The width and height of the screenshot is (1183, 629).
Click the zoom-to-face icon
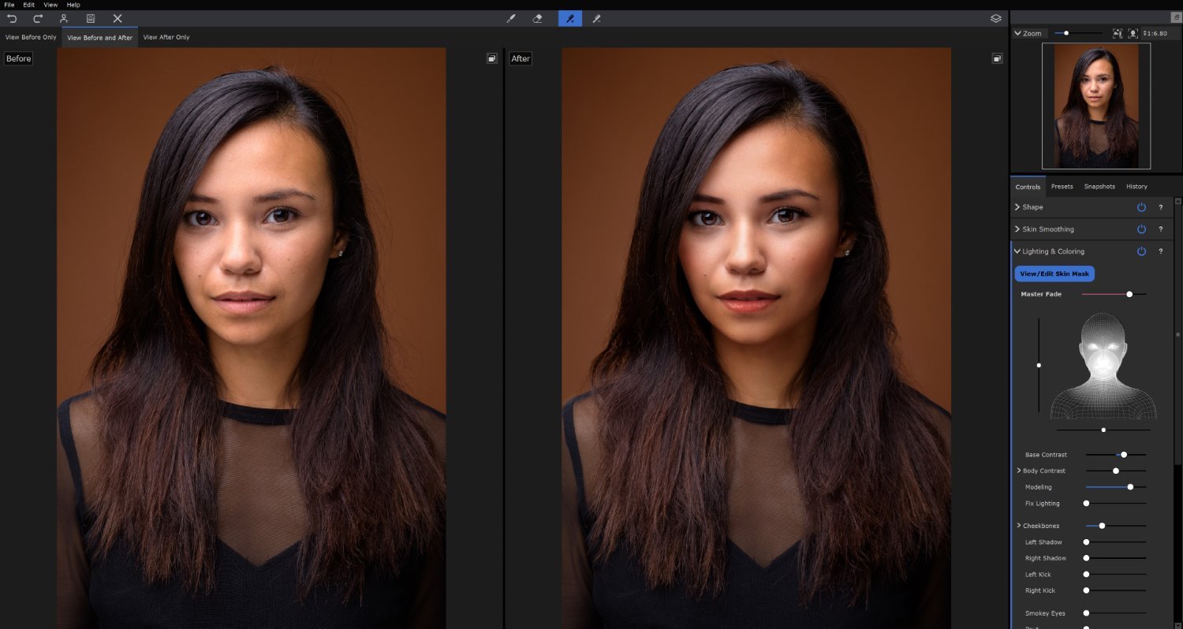click(1133, 34)
